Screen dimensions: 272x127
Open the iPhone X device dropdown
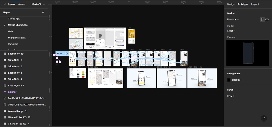pyautogui.click(x=233, y=20)
